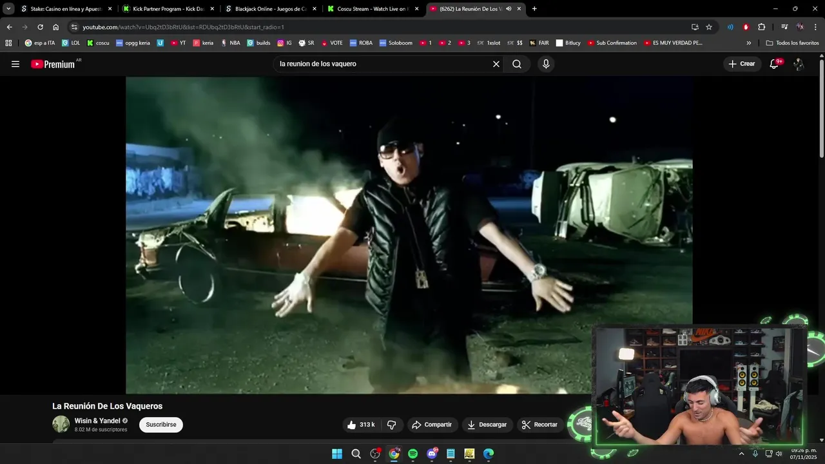Share video with Compartir button

tap(432, 425)
